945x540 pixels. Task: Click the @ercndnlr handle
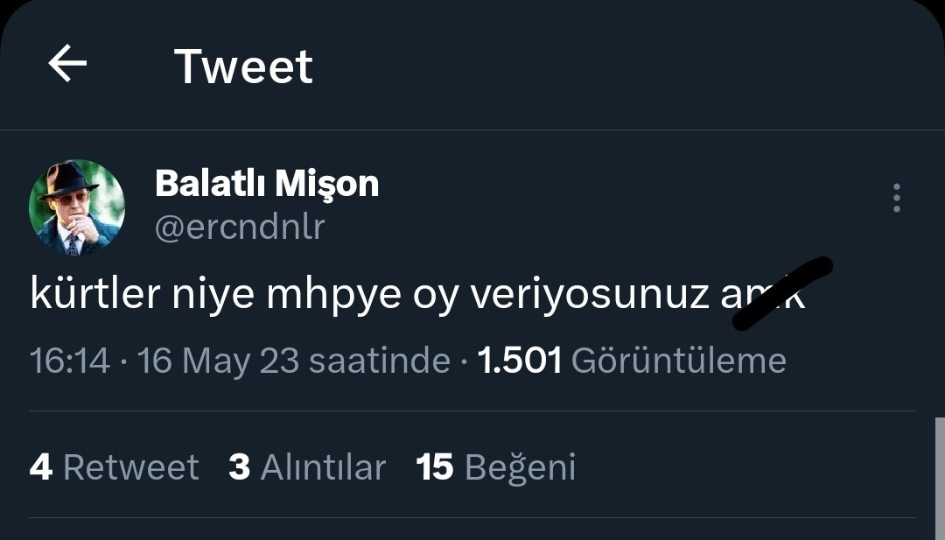point(240,228)
